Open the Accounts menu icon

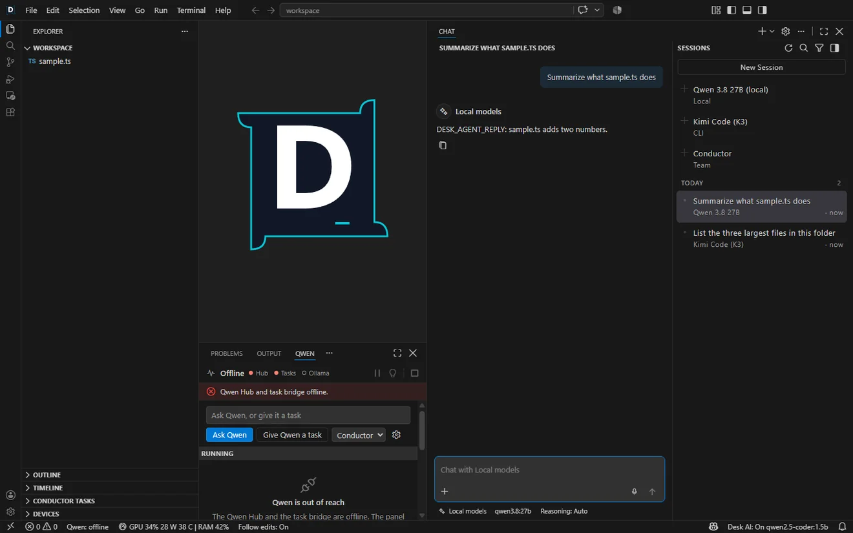(x=10, y=495)
